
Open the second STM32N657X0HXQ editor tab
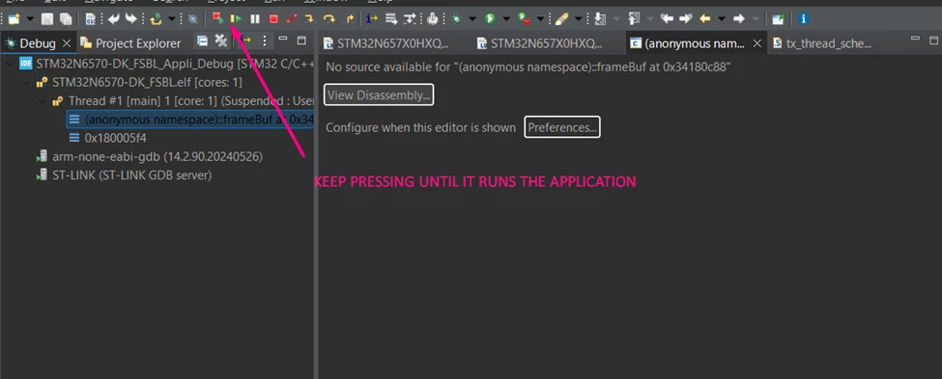(x=539, y=43)
